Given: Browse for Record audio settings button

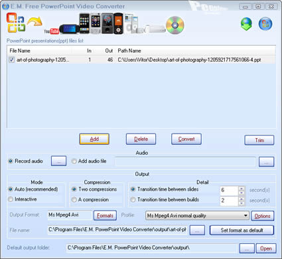Looking at the screenshot, I should coord(58,161).
